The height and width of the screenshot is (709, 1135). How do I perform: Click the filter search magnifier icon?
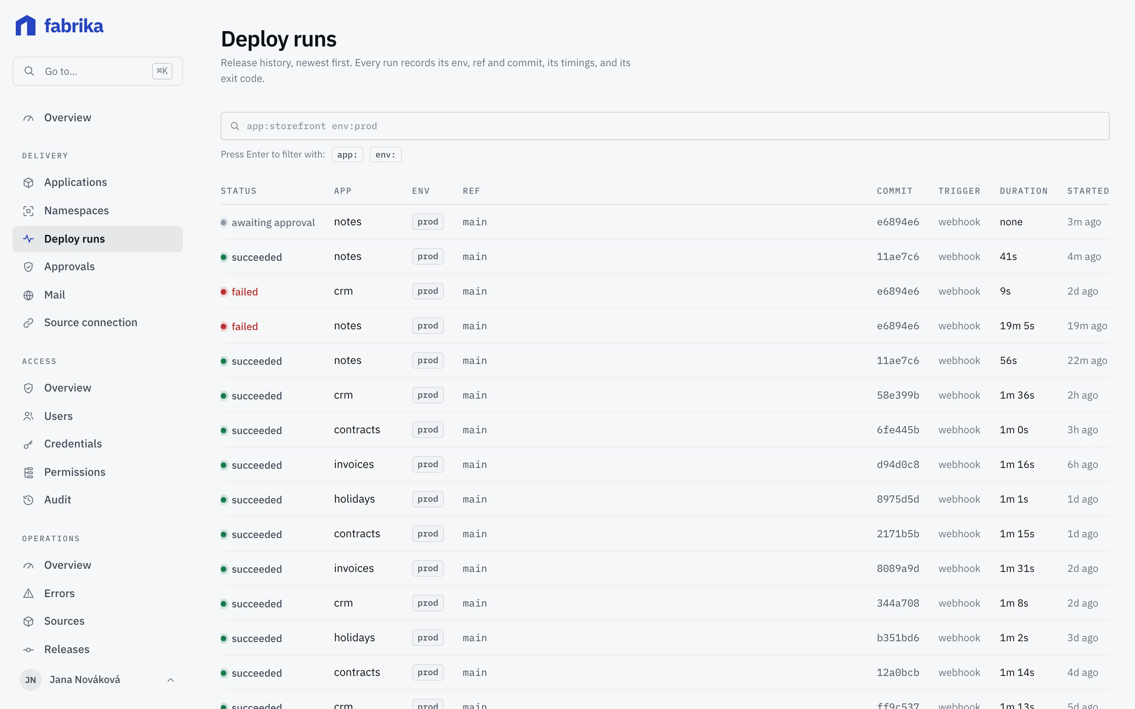click(x=235, y=126)
